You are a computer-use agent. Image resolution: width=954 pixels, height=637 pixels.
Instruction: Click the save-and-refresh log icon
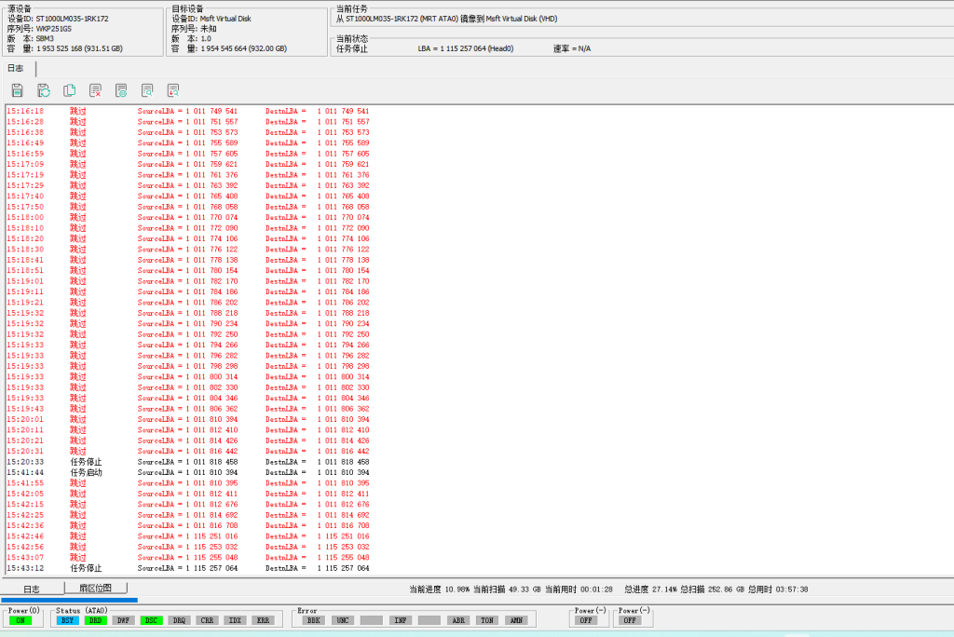pyautogui.click(x=43, y=90)
